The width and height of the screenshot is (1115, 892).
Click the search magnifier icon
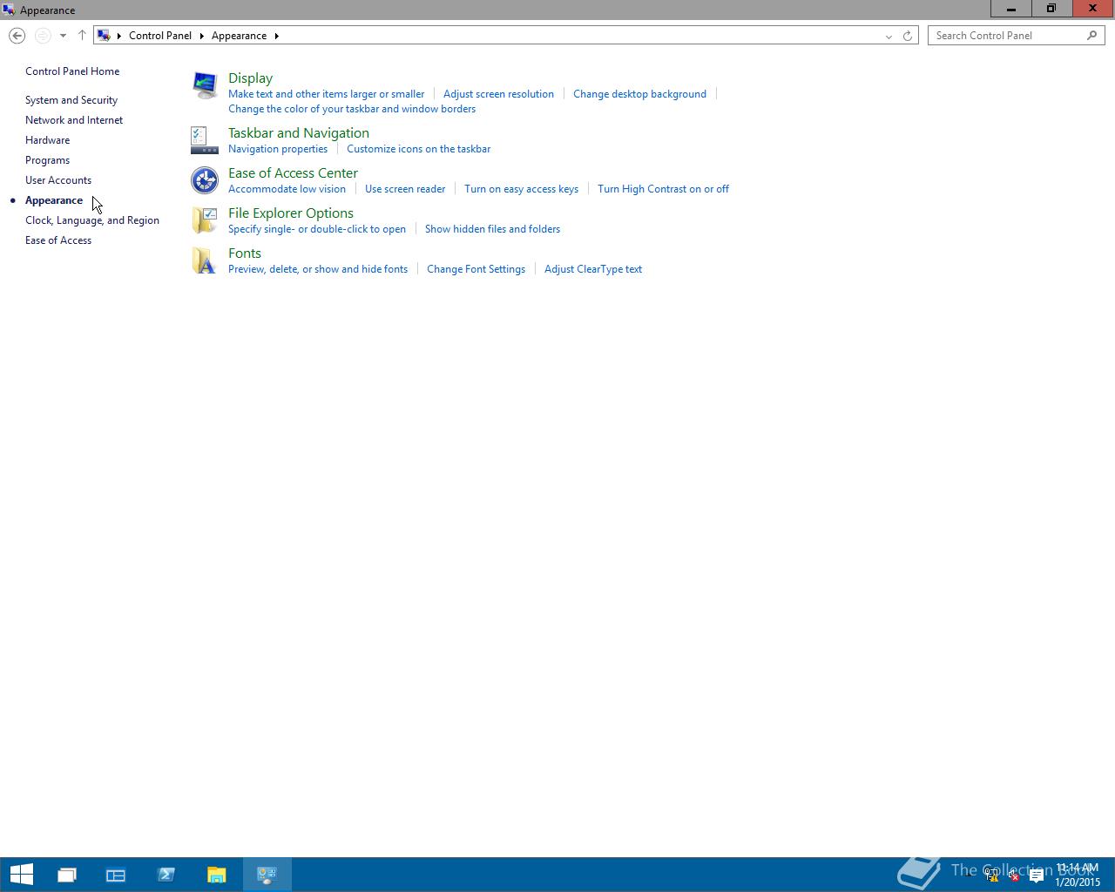(1091, 36)
